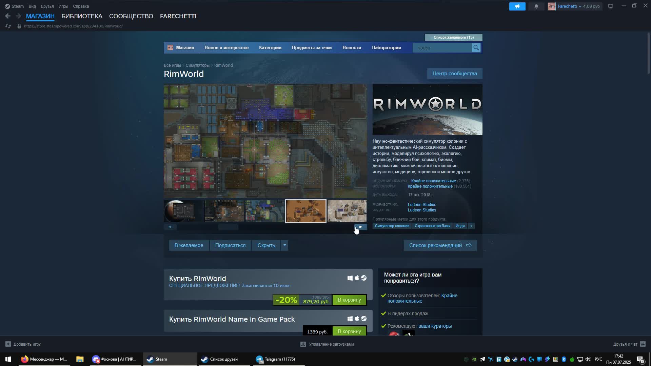
Task: Click the Big Picture mode monitor icon
Action: point(611,6)
